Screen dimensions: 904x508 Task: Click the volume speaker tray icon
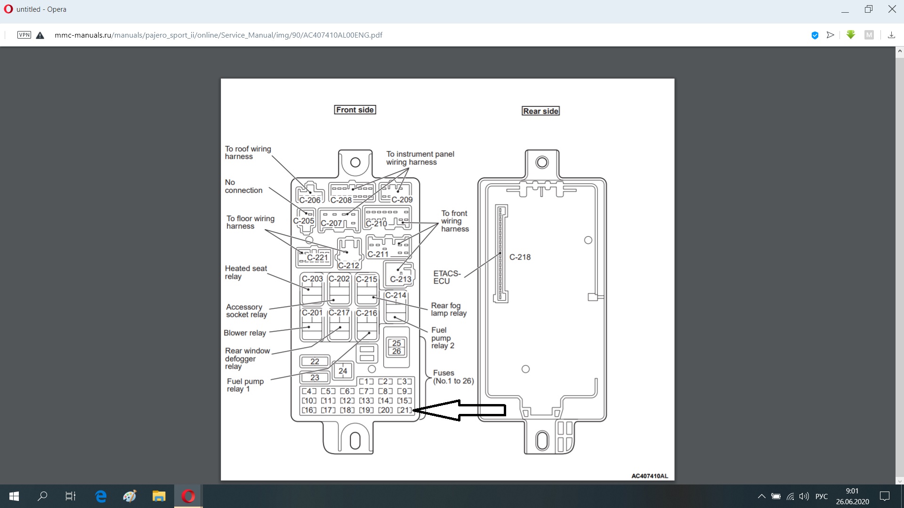[x=804, y=496]
